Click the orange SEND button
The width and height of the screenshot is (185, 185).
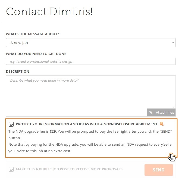(x=159, y=170)
